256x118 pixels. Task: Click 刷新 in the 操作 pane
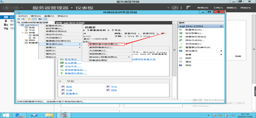(189, 58)
